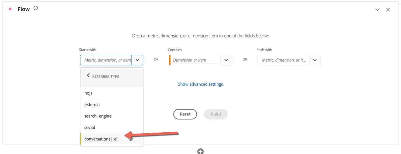Open the 'Starts with' dropdown arrow
Image resolution: width=401 pixels, height=154 pixels.
pyautogui.click(x=137, y=60)
